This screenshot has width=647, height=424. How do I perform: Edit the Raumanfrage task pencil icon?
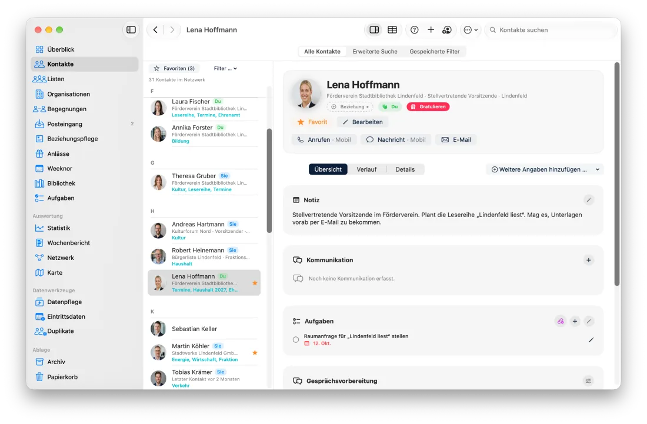(x=591, y=340)
